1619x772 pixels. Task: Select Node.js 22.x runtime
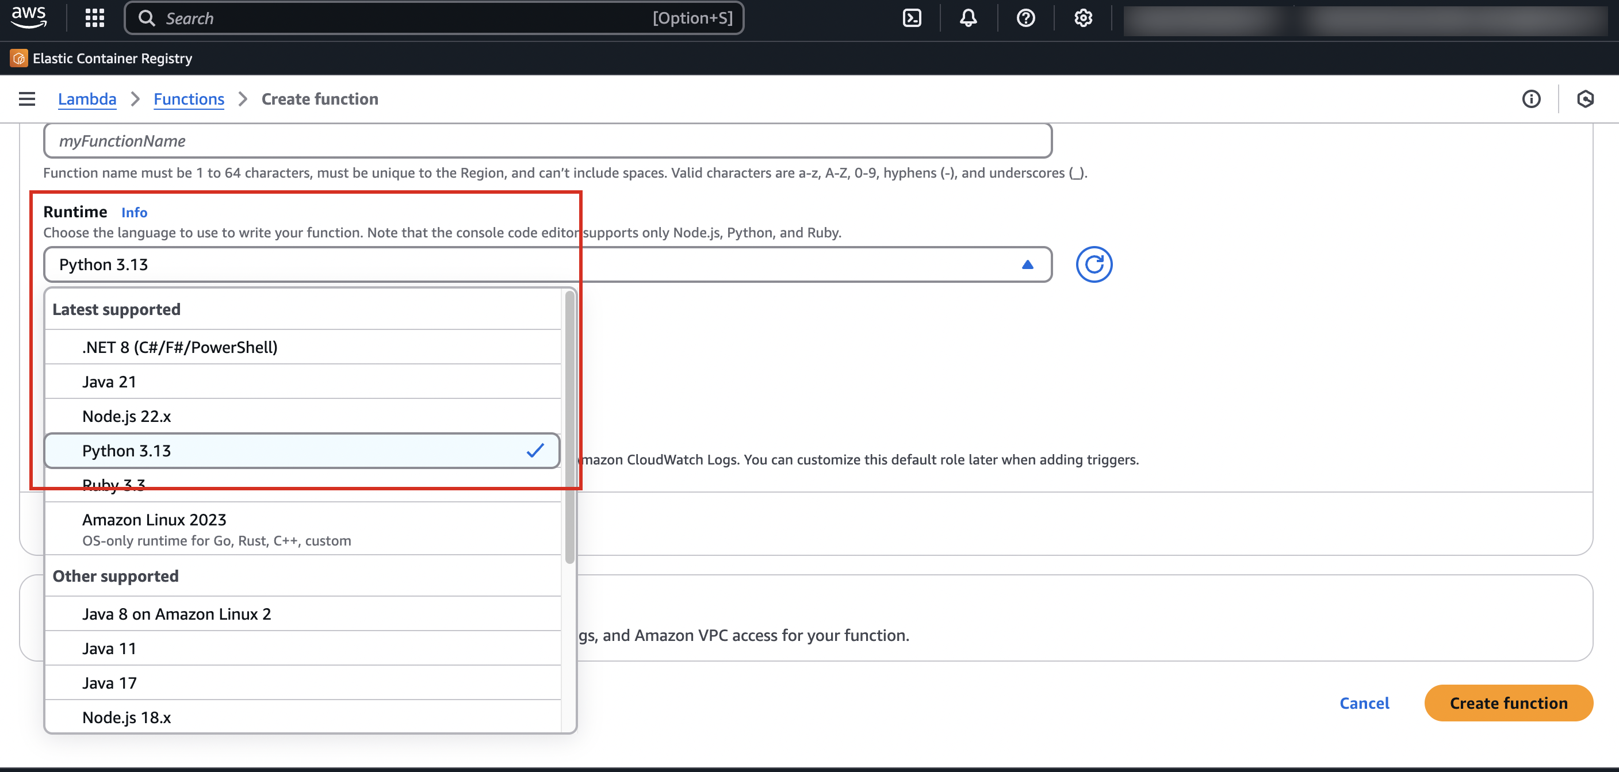tap(303, 416)
